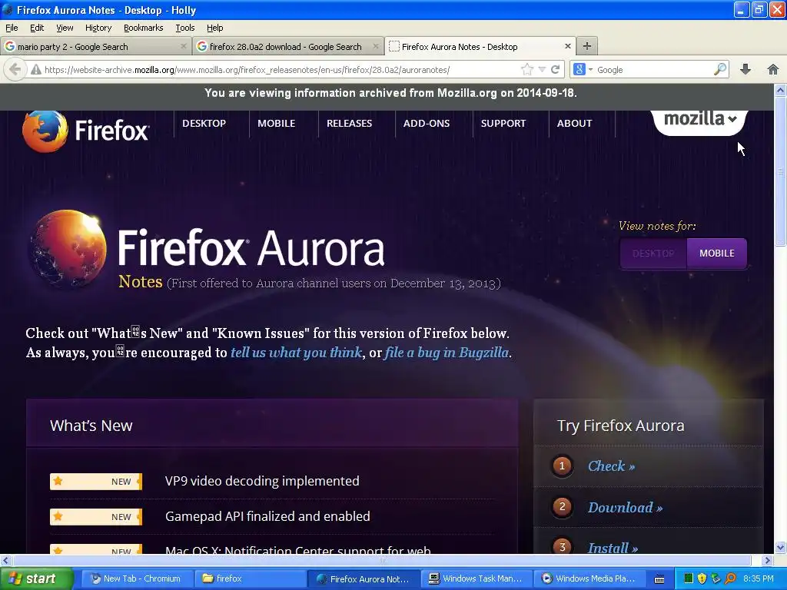Switch notes view to MOBILE
Screen dimensions: 787x590
(x=717, y=254)
